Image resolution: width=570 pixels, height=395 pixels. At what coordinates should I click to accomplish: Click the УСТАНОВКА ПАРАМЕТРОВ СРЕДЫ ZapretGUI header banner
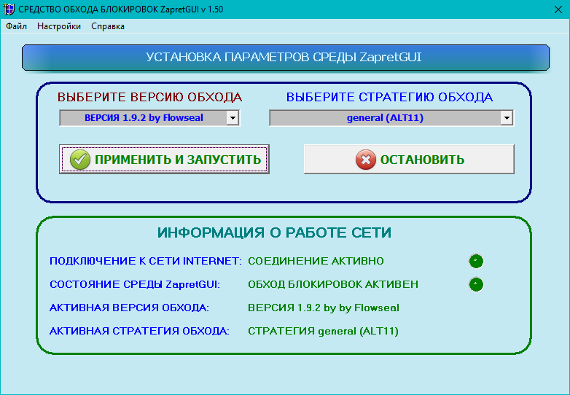point(284,58)
